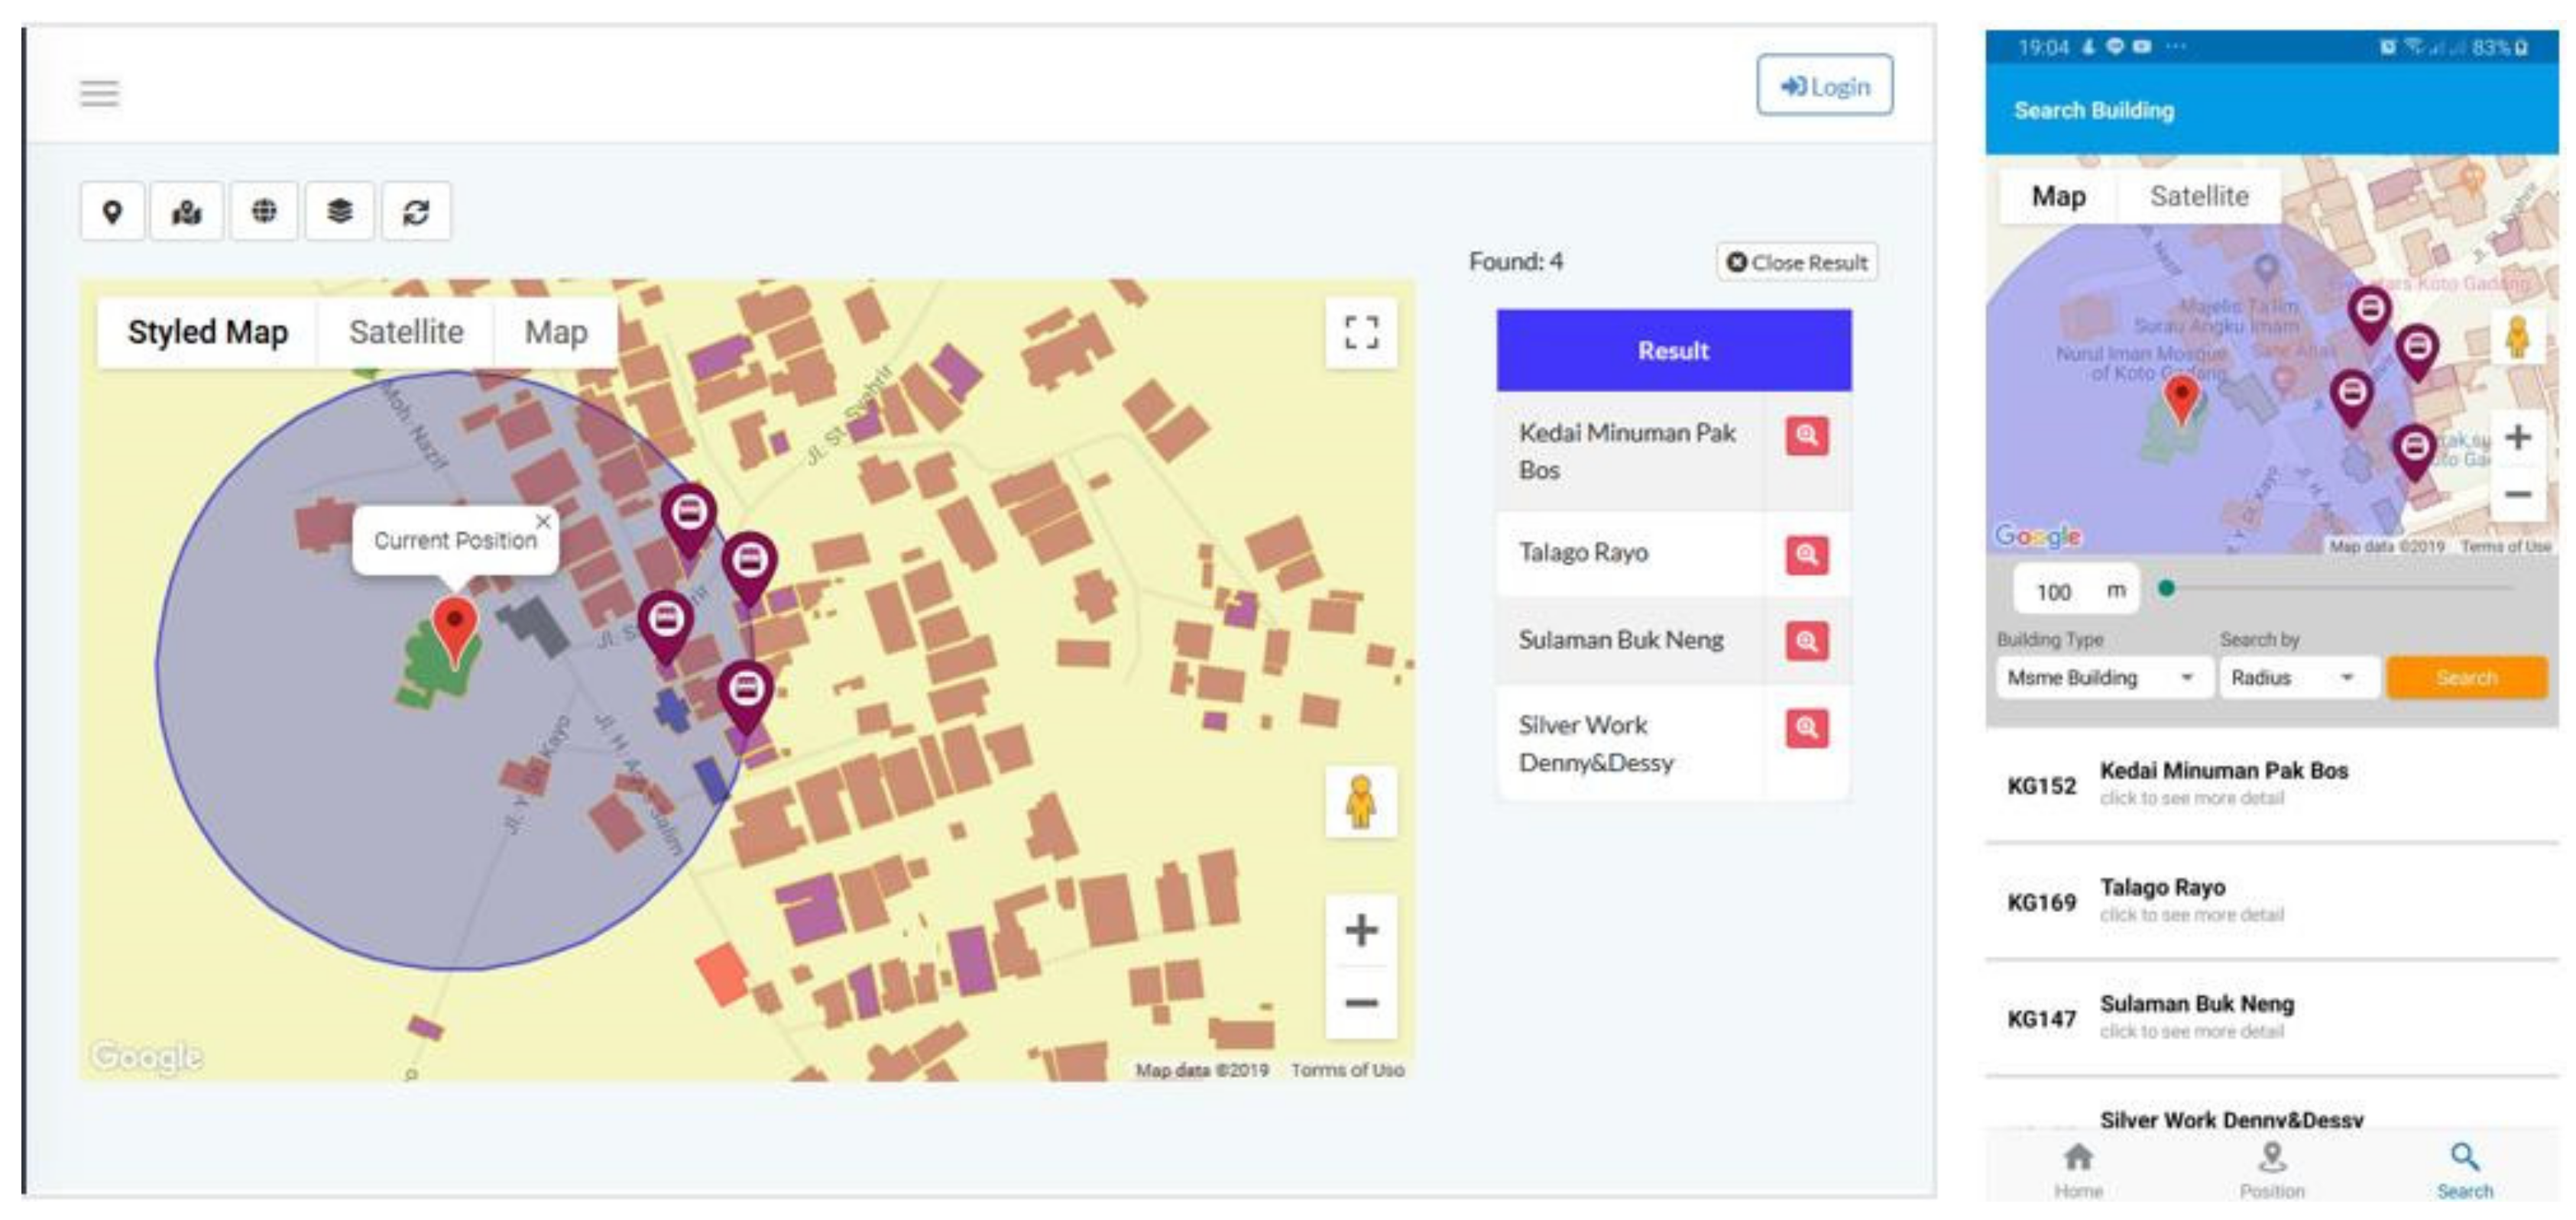Click the Login button
This screenshot has width=2576, height=1220.
coord(1824,86)
